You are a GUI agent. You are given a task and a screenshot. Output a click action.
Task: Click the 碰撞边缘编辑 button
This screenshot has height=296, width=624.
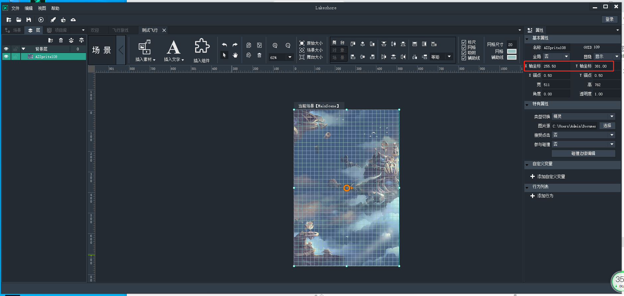(x=584, y=154)
